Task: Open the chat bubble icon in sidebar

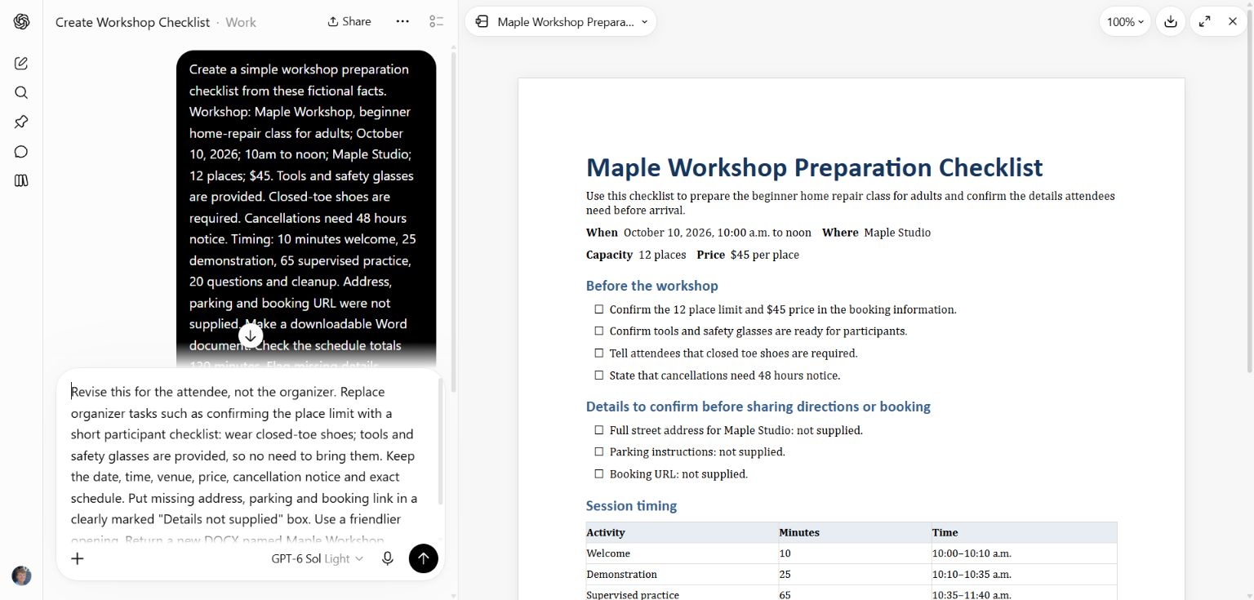Action: (x=21, y=151)
